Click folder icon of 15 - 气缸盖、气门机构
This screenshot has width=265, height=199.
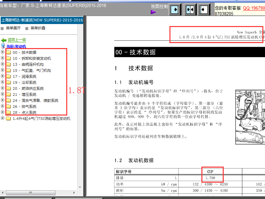click(x=8, y=70)
